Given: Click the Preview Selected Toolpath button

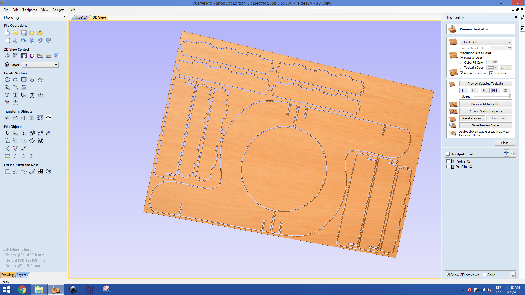Looking at the screenshot, I should click(x=485, y=84).
